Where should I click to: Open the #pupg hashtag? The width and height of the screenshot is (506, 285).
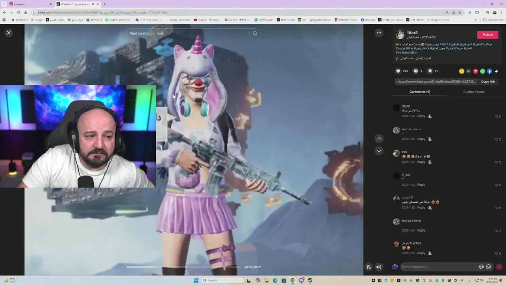(400, 48)
